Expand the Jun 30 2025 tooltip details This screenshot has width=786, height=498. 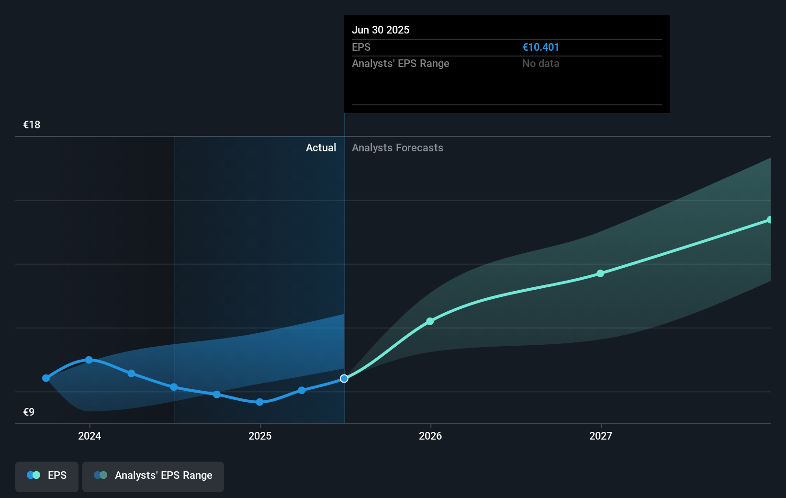[506, 65]
